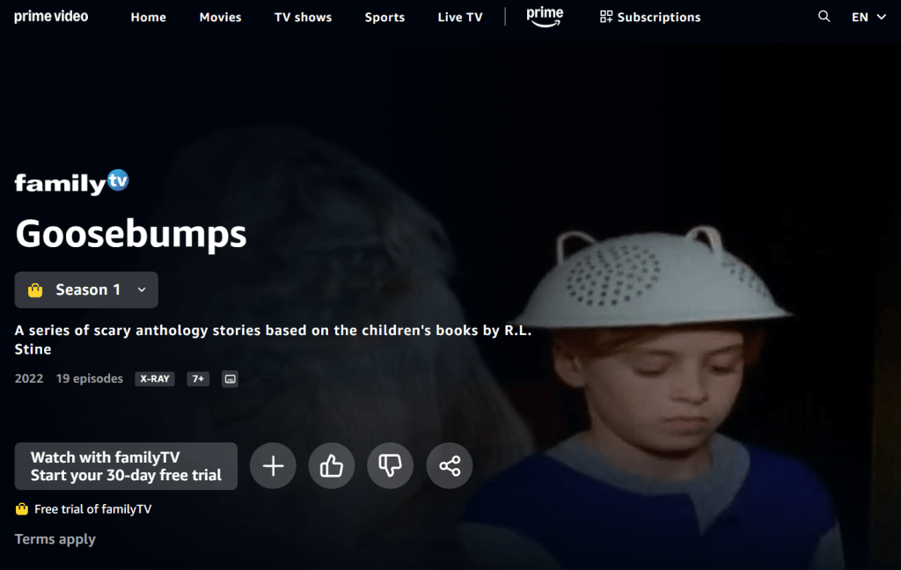Open the TV shows menu

[303, 18]
